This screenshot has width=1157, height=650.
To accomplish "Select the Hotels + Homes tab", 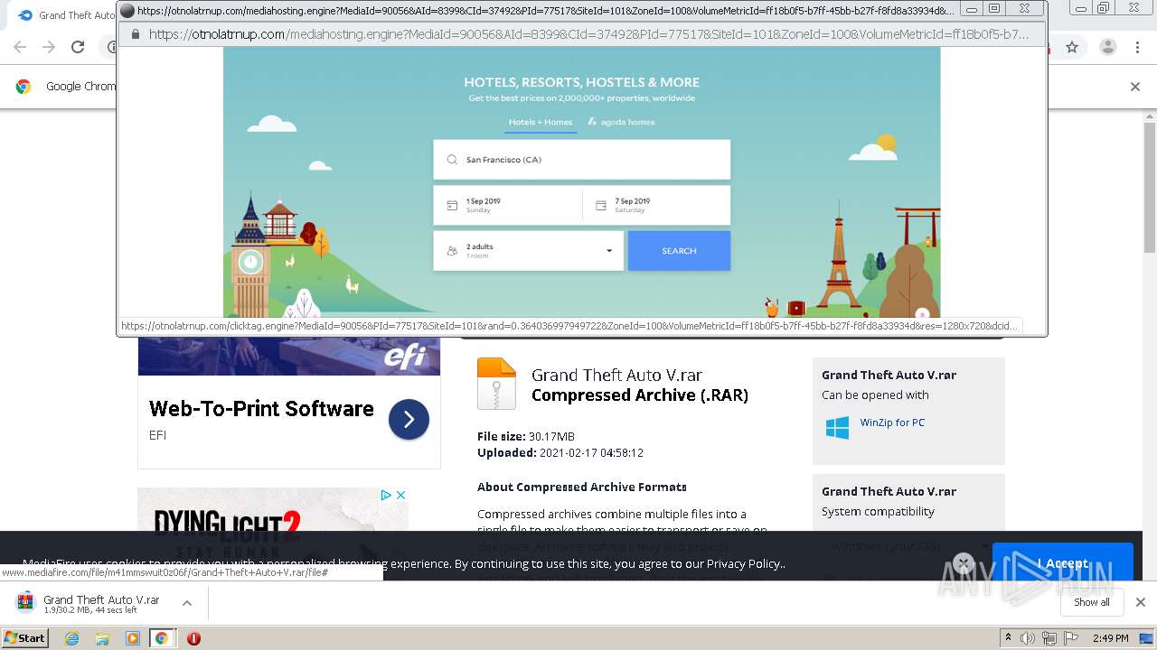I will tap(541, 122).
